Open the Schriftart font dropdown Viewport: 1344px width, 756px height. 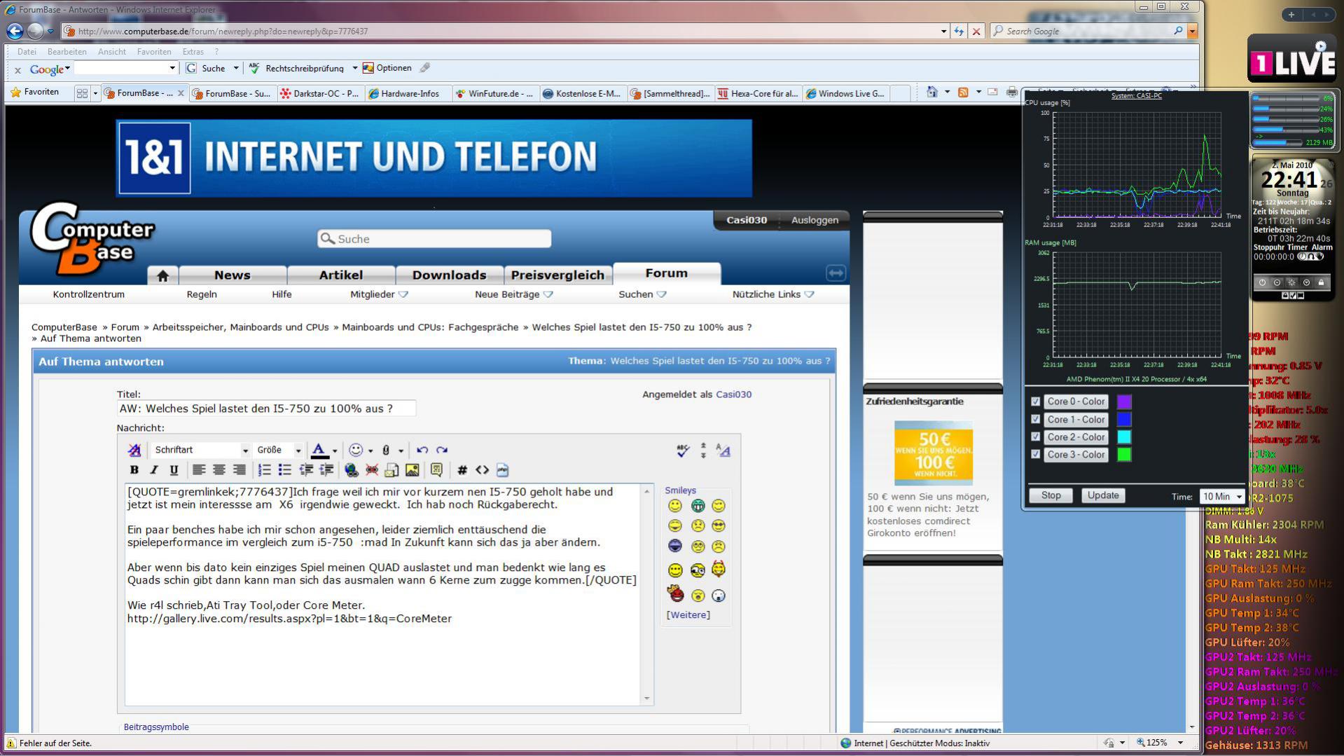tap(201, 450)
